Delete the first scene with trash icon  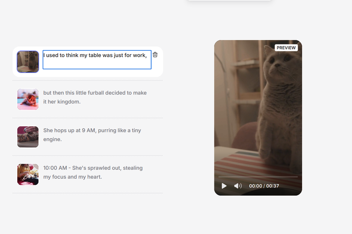point(155,55)
